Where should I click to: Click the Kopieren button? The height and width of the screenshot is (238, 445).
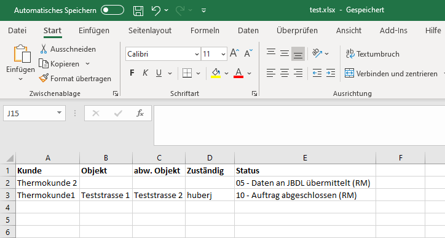pyautogui.click(x=60, y=64)
